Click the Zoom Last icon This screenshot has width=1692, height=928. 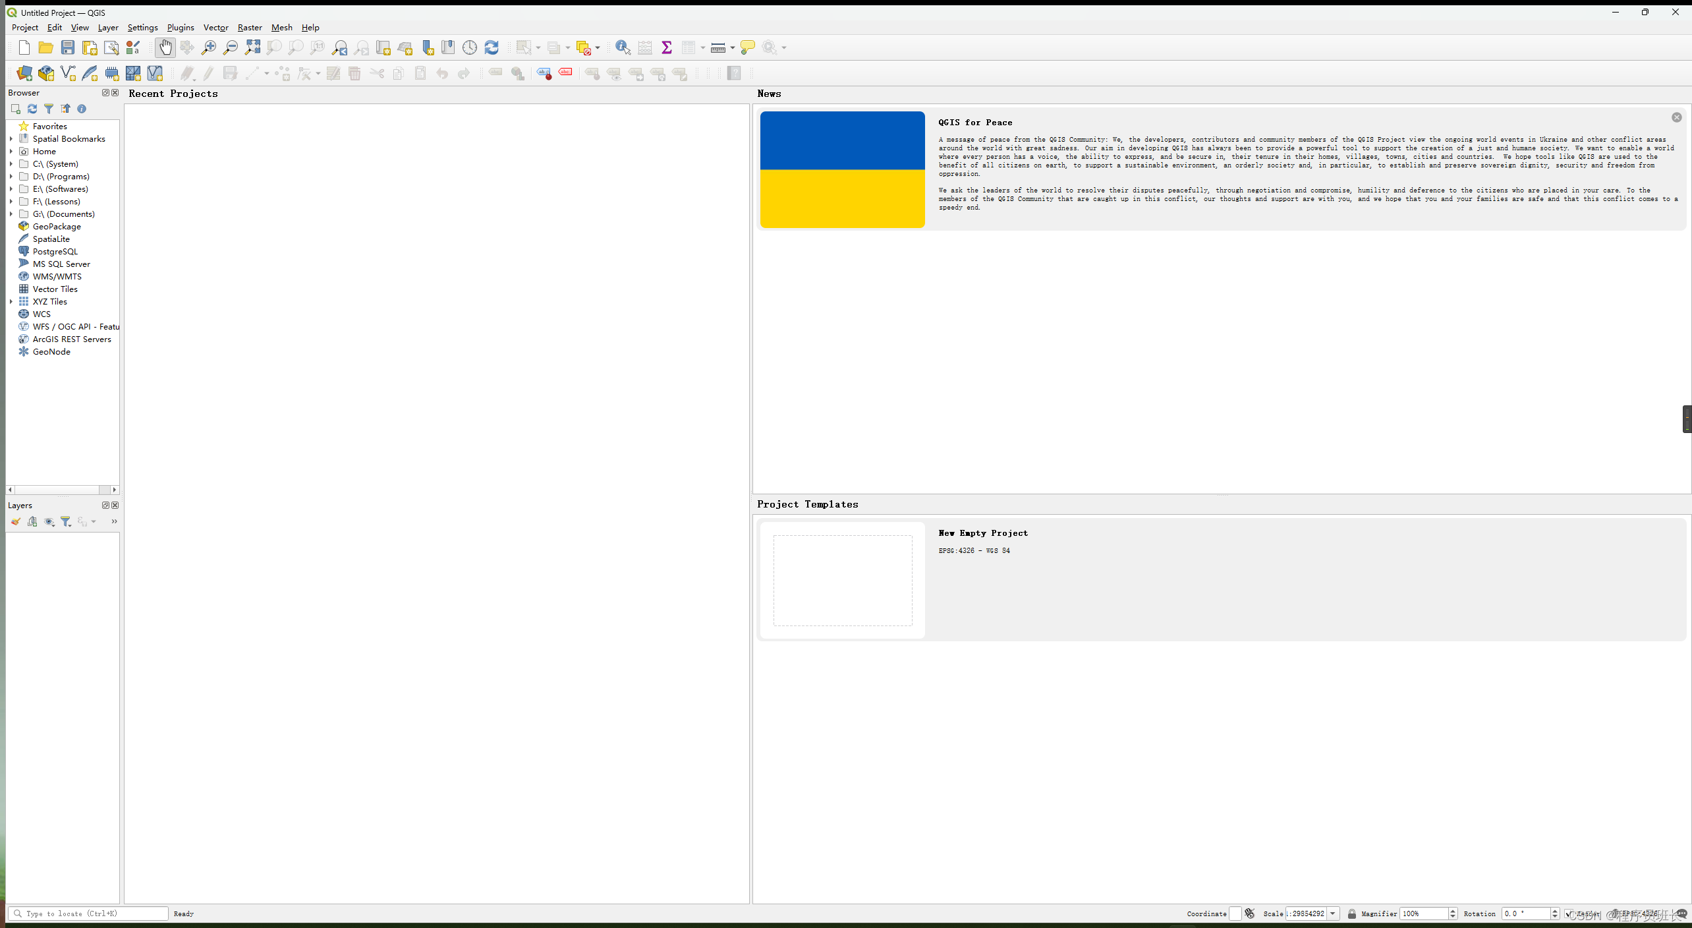(x=339, y=47)
